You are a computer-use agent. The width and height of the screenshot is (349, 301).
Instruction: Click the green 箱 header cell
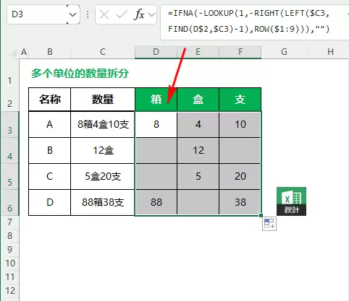156,100
